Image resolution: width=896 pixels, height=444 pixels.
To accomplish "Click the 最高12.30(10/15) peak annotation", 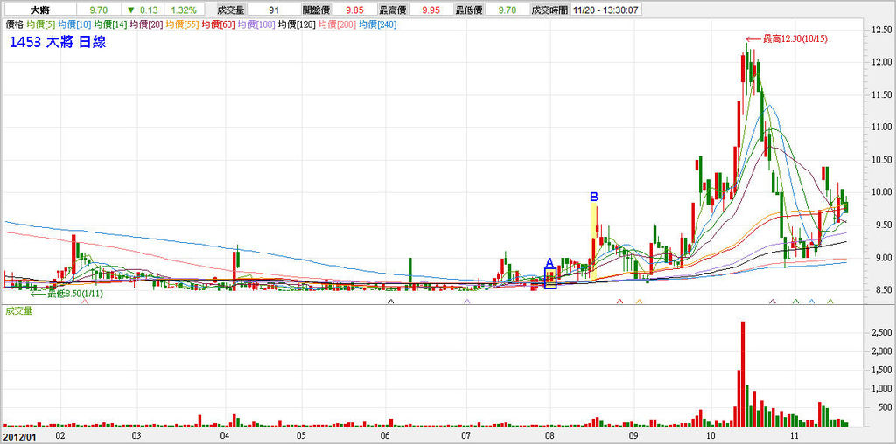I will pos(787,38).
